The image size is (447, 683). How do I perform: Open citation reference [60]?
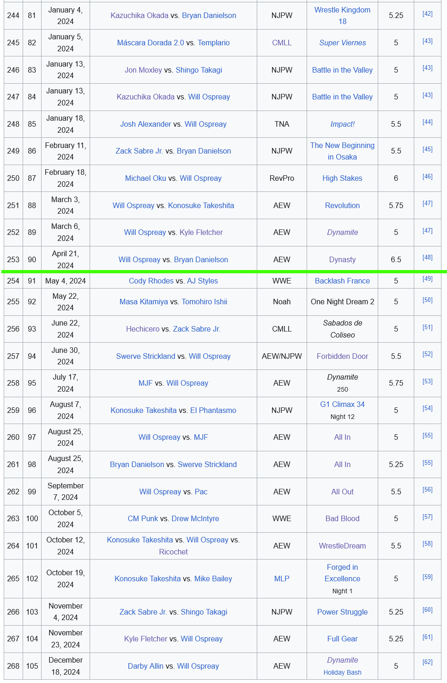click(x=427, y=610)
